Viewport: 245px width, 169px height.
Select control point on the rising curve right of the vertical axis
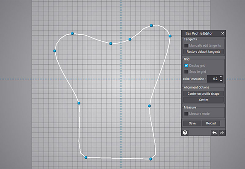point(130,39)
